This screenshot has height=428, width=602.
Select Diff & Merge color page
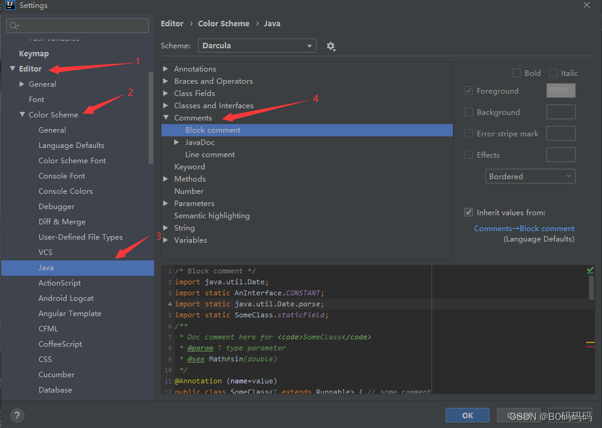62,222
